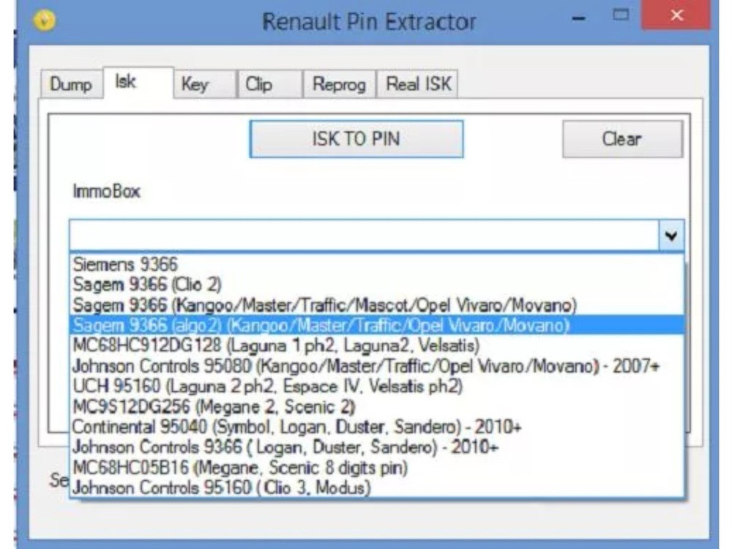Click the ISK TO PIN button
This screenshot has width=732, height=549.
point(356,139)
